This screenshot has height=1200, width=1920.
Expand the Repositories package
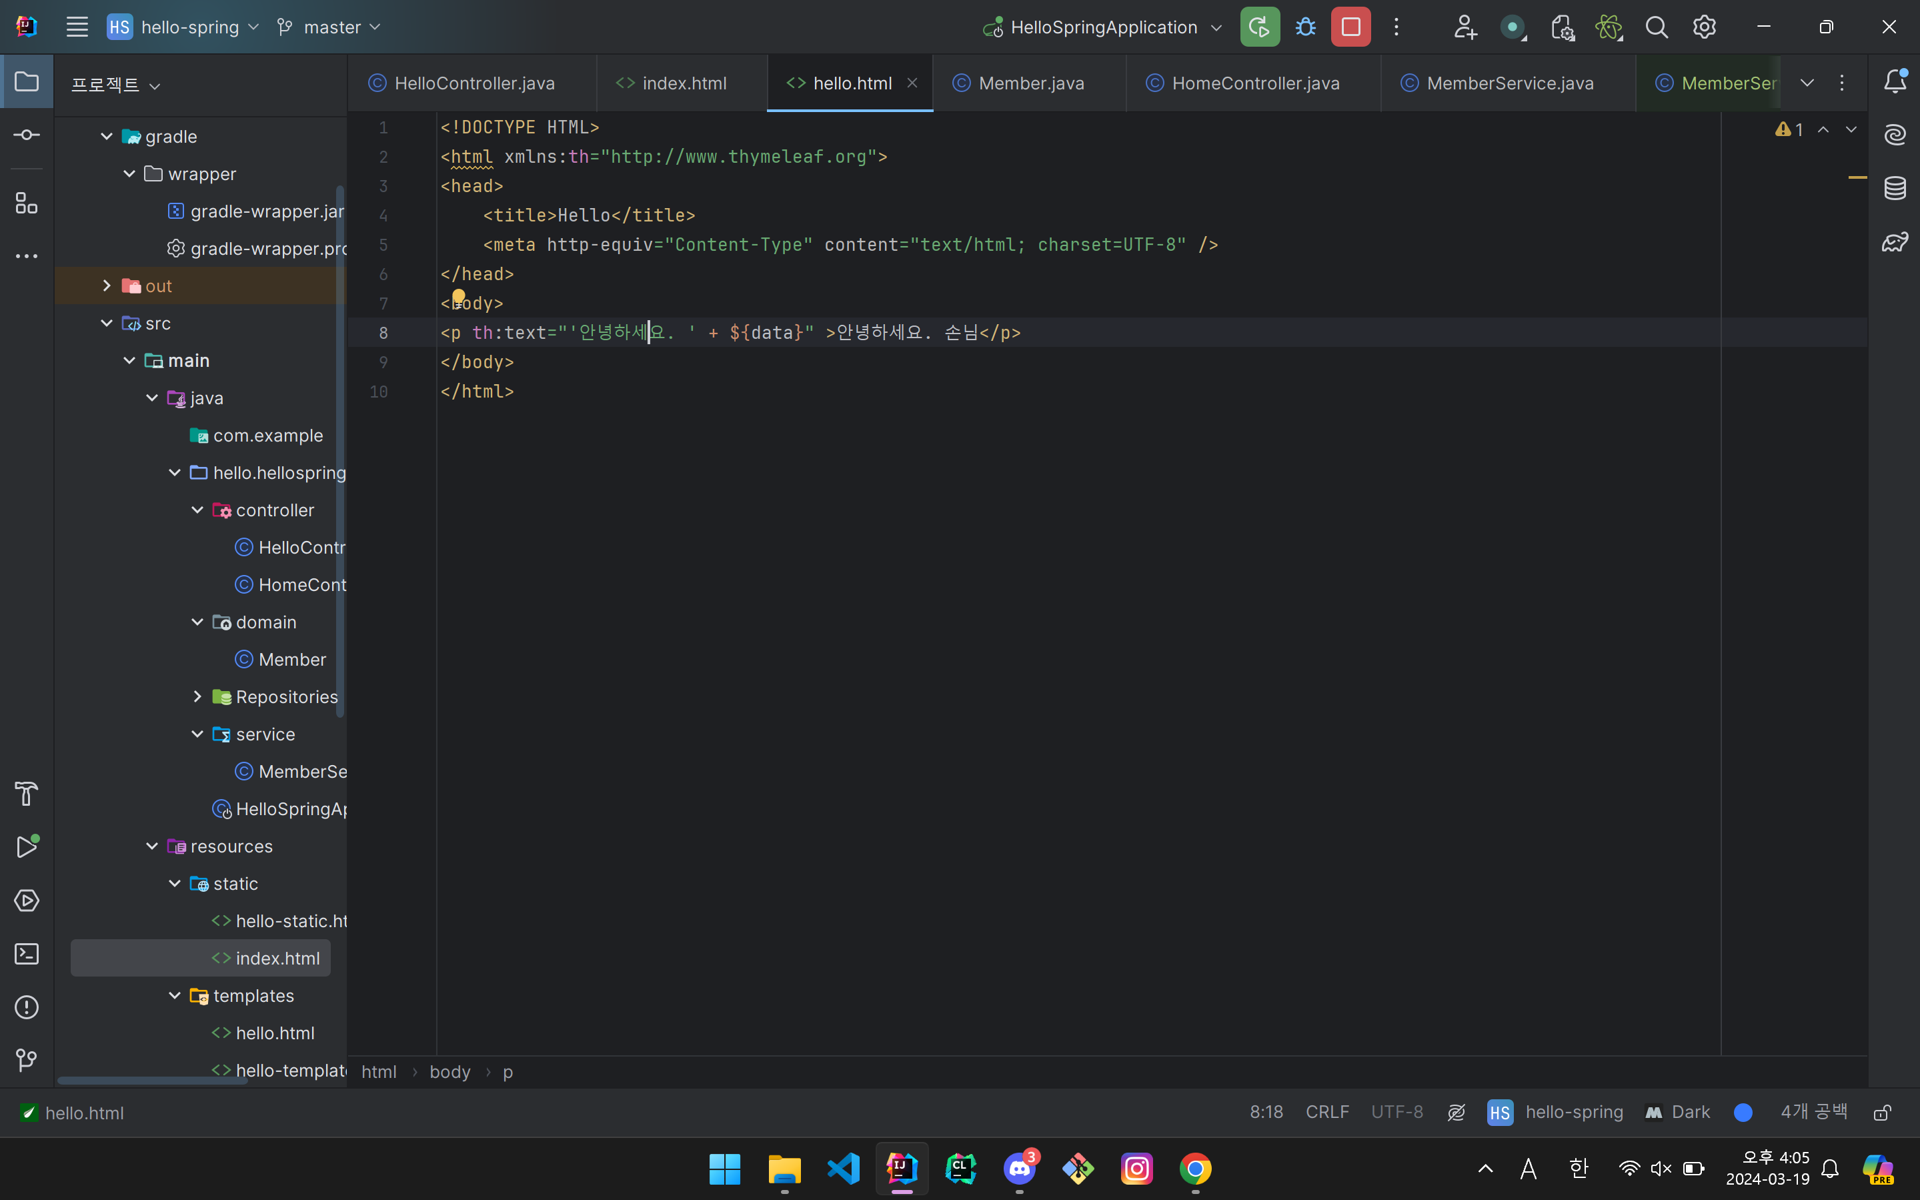[197, 697]
